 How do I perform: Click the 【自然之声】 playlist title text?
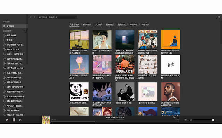pos(125,52)
